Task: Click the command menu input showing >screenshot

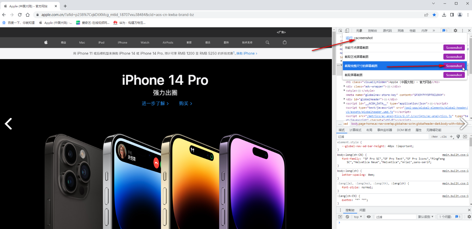Action: [x=405, y=38]
